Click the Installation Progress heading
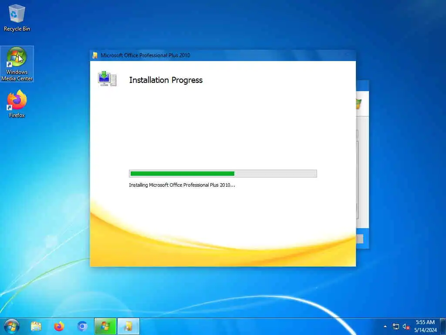 click(166, 80)
